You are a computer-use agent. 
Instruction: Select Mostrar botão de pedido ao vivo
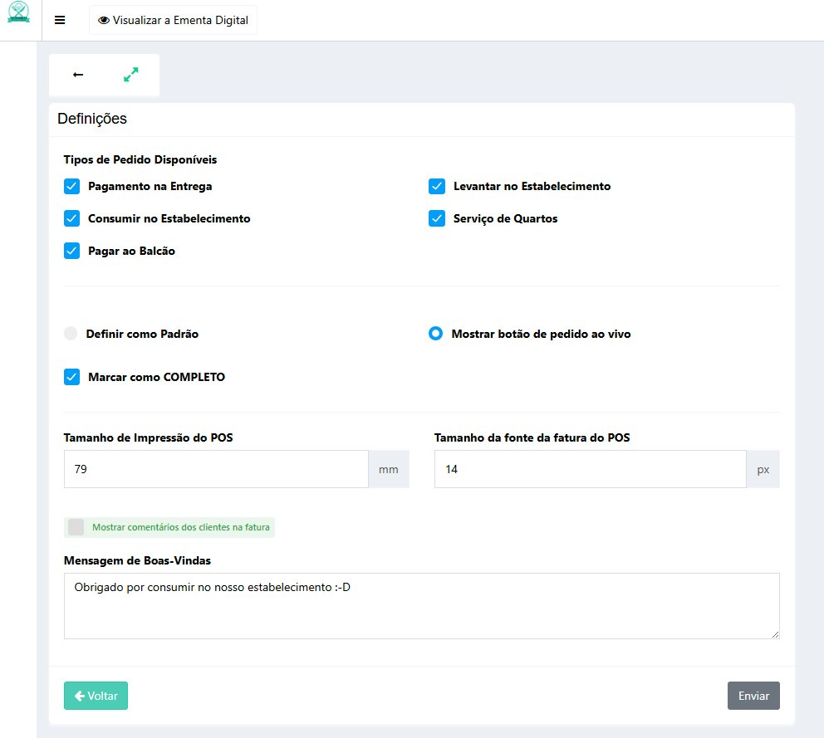click(x=435, y=334)
